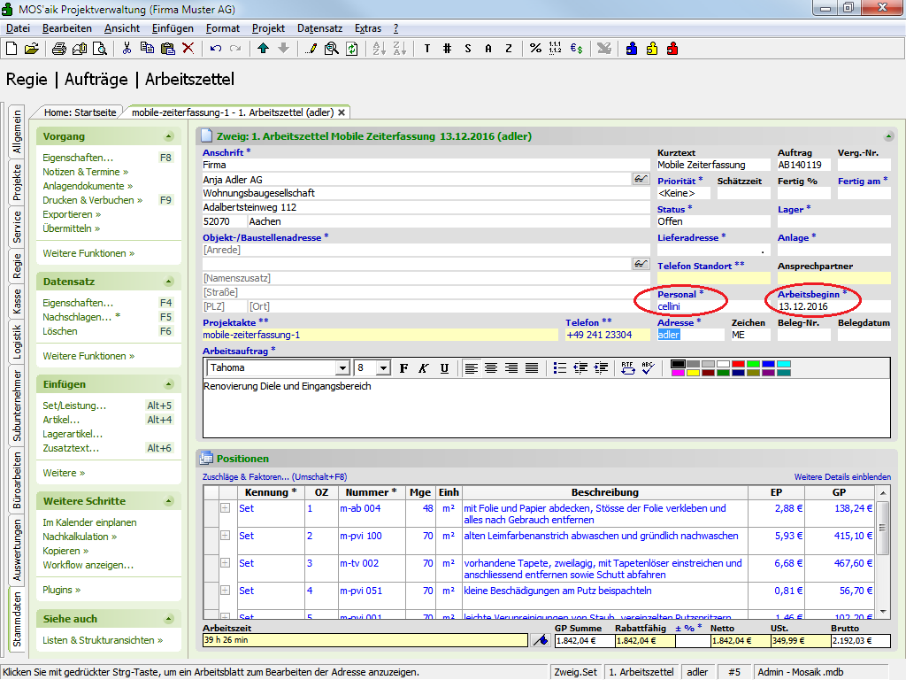
Task: Click the open folder toolbar icon
Action: (31, 49)
